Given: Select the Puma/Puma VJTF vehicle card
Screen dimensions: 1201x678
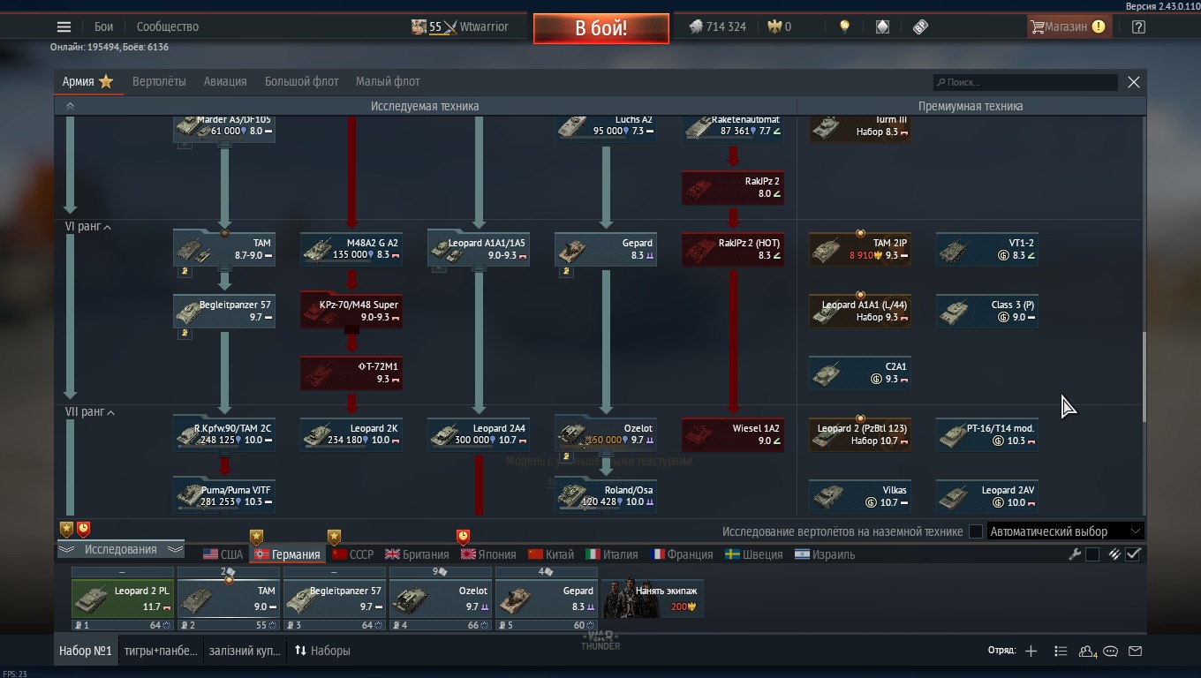Looking at the screenshot, I should [x=224, y=496].
